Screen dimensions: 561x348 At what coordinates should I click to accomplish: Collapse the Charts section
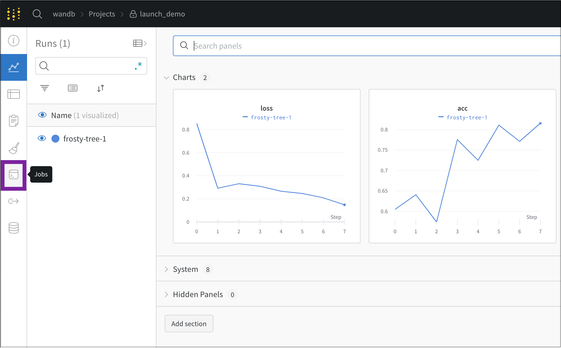166,77
